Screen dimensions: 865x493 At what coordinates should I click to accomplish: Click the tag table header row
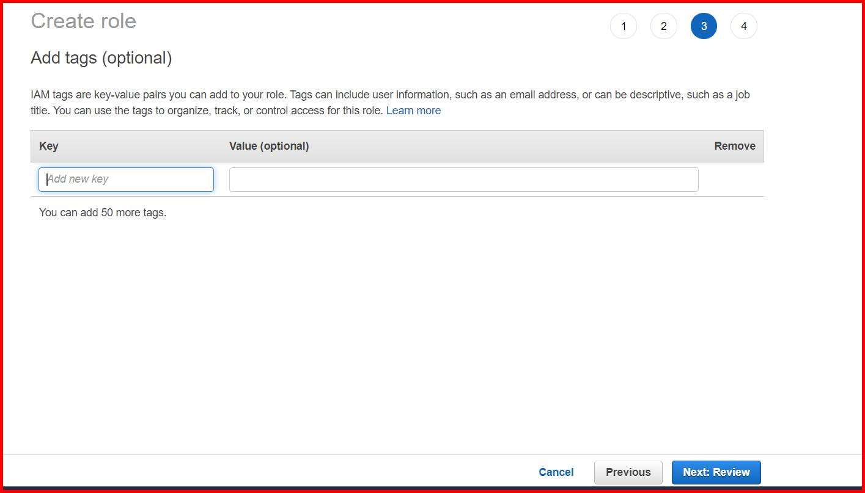coord(397,145)
